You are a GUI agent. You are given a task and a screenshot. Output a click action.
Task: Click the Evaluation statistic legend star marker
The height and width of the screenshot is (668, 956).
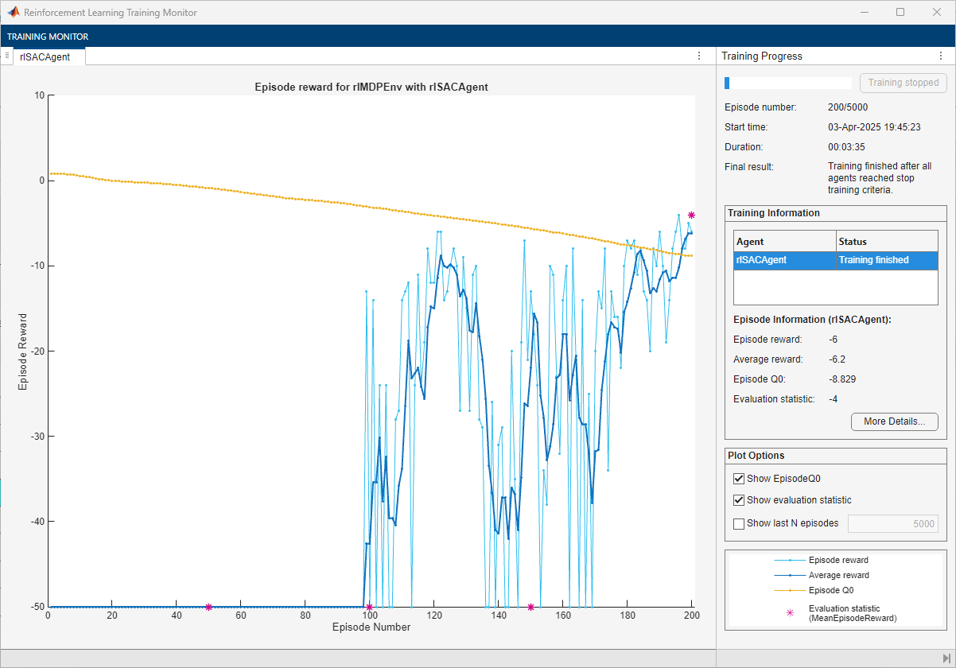pyautogui.click(x=789, y=612)
